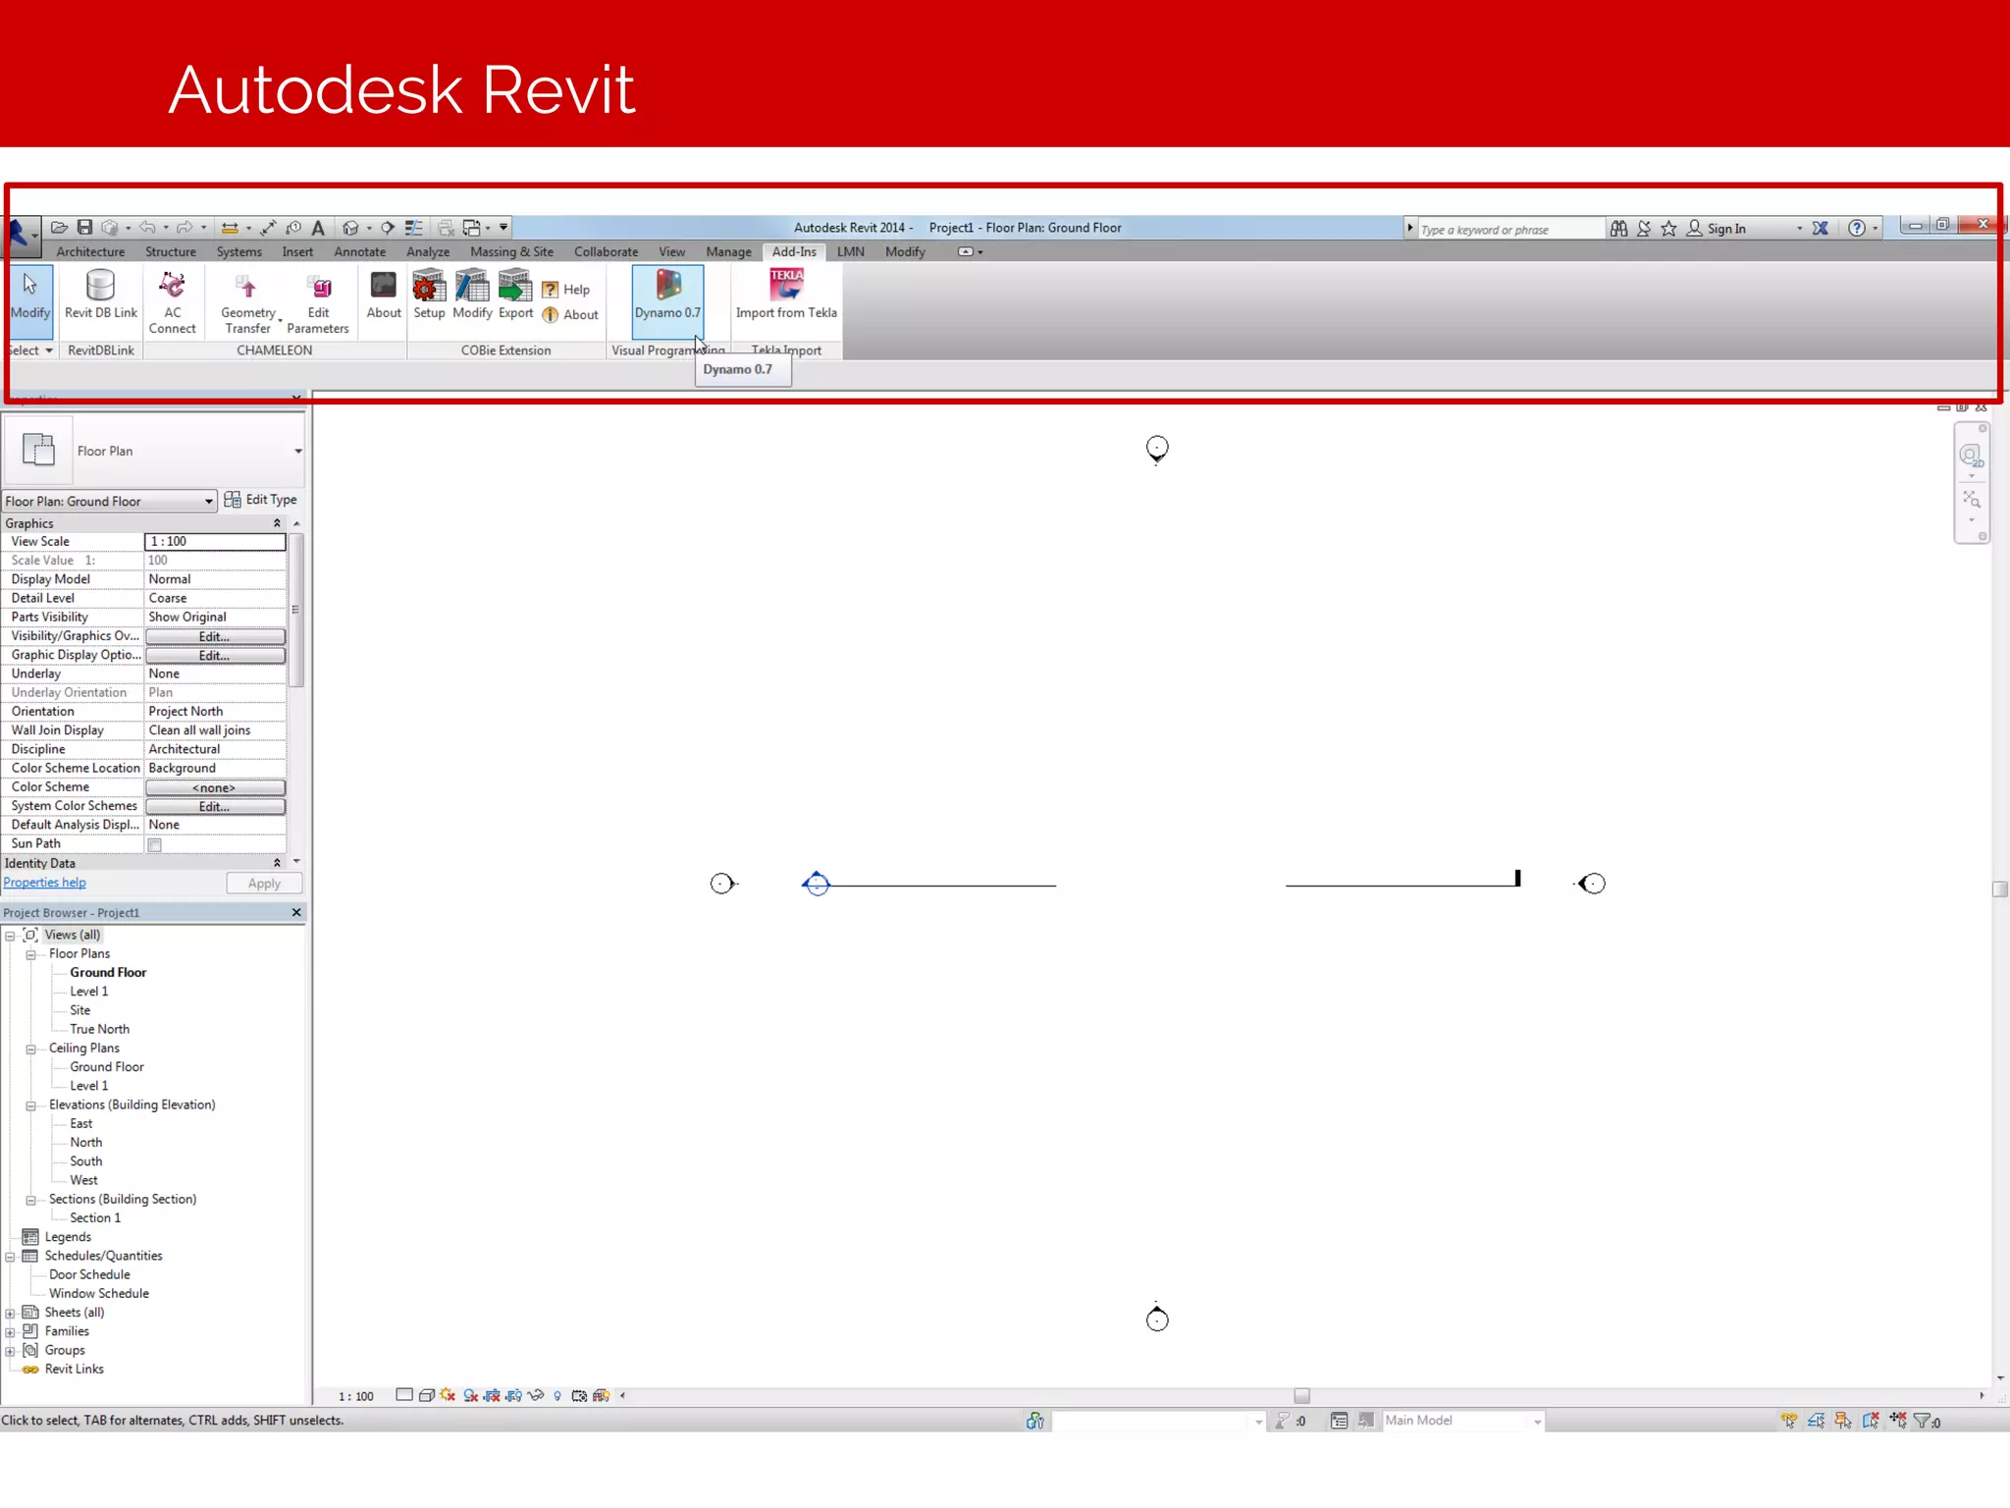Expand the Sheets (all) tree node
The width and height of the screenshot is (2010, 1508).
[10, 1313]
